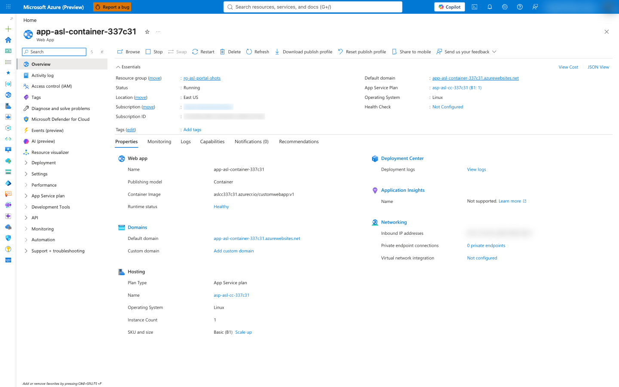Viewport: 619px width, 387px height.
Task: Click View Cost link
Action: (x=568, y=67)
